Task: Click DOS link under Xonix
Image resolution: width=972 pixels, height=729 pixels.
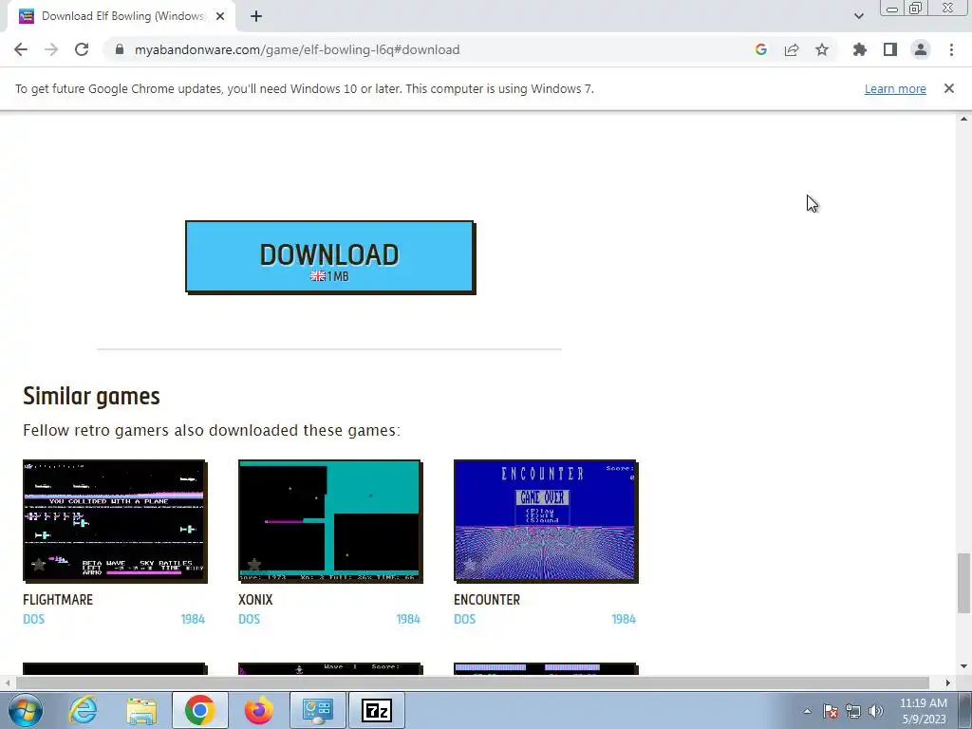Action: click(x=250, y=619)
